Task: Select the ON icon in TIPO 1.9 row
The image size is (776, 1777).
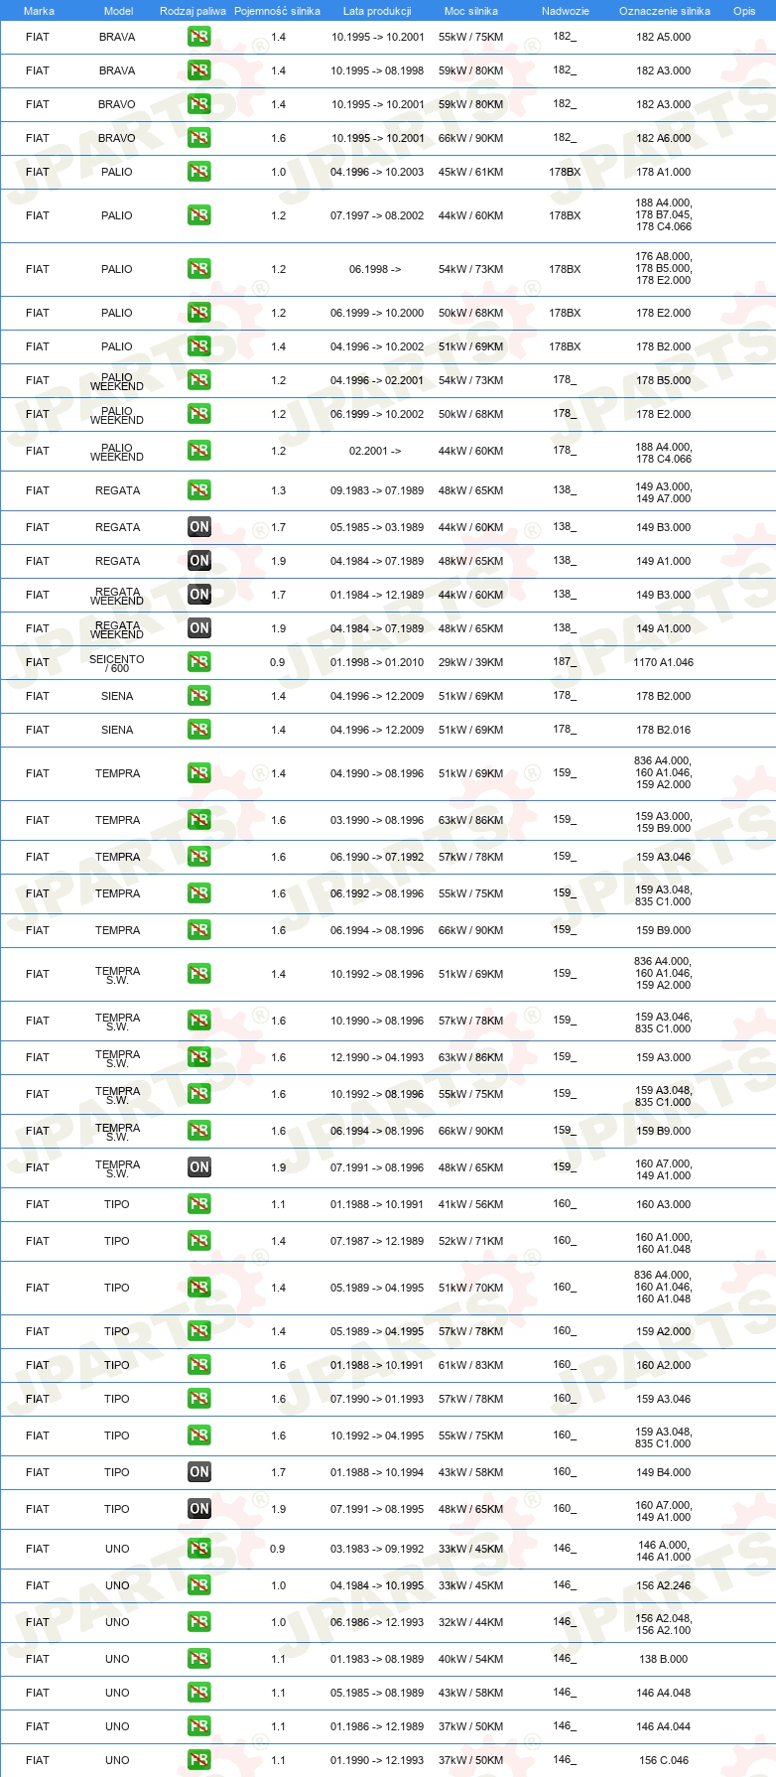Action: (199, 1509)
